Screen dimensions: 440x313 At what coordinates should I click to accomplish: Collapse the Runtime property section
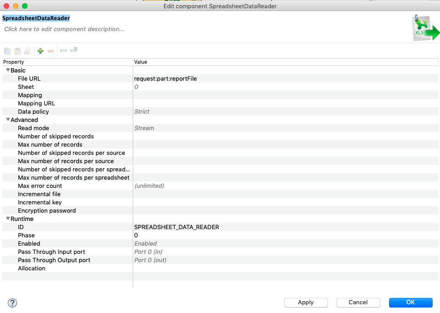tap(8, 219)
